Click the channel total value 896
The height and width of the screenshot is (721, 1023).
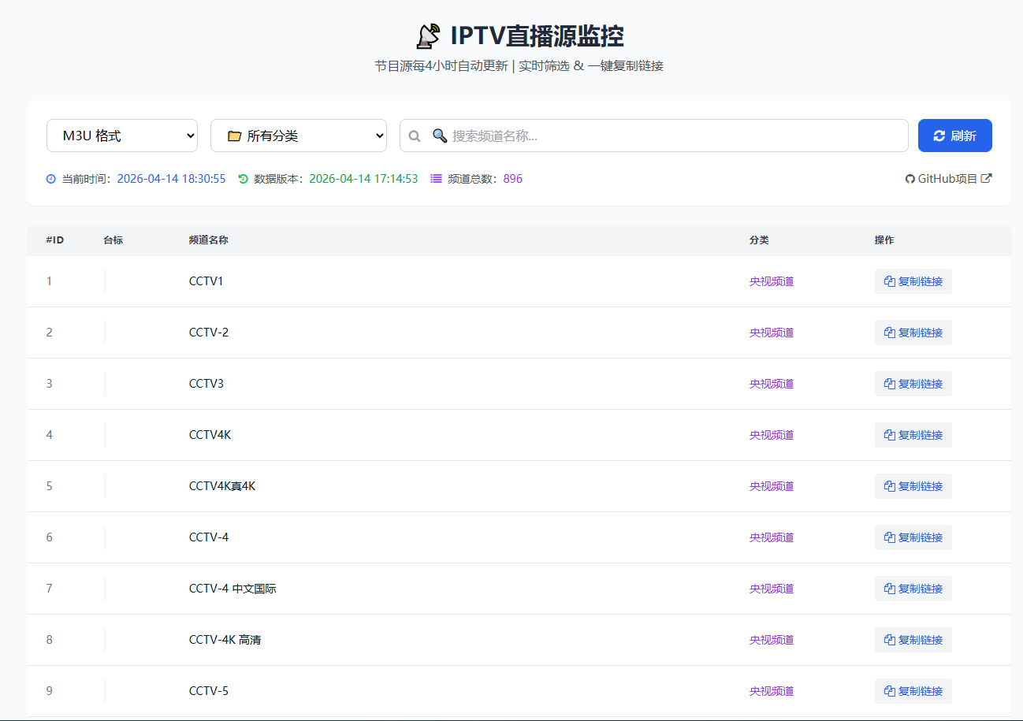[513, 179]
